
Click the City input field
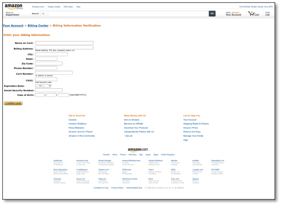(51, 54)
